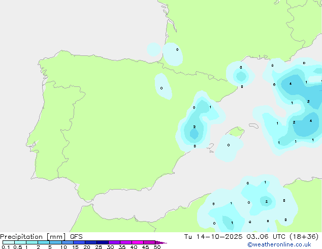Viewport: 322px width, 249px height.
Task: Click the 20–25 mm dark blue swatch
Action: pyautogui.click(x=91, y=242)
